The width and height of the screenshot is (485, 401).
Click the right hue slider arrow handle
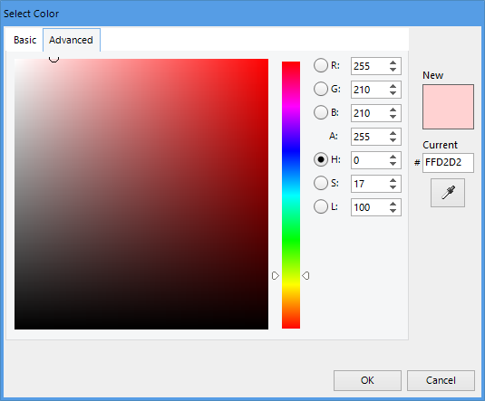(306, 275)
